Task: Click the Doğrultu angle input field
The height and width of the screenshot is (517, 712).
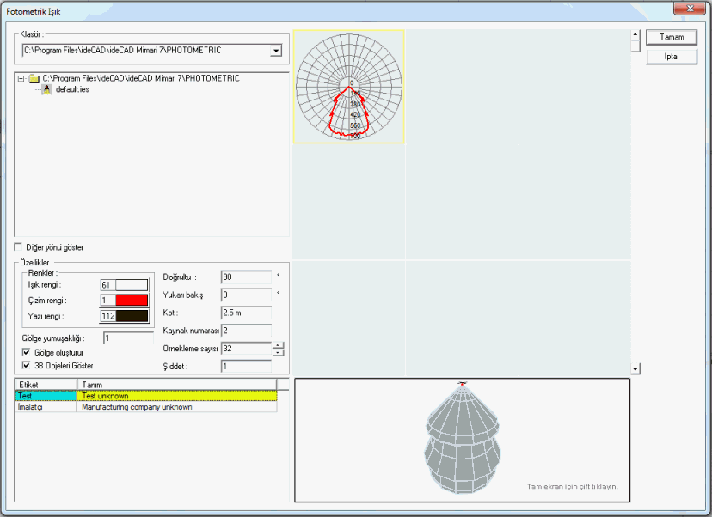Action: (246, 277)
